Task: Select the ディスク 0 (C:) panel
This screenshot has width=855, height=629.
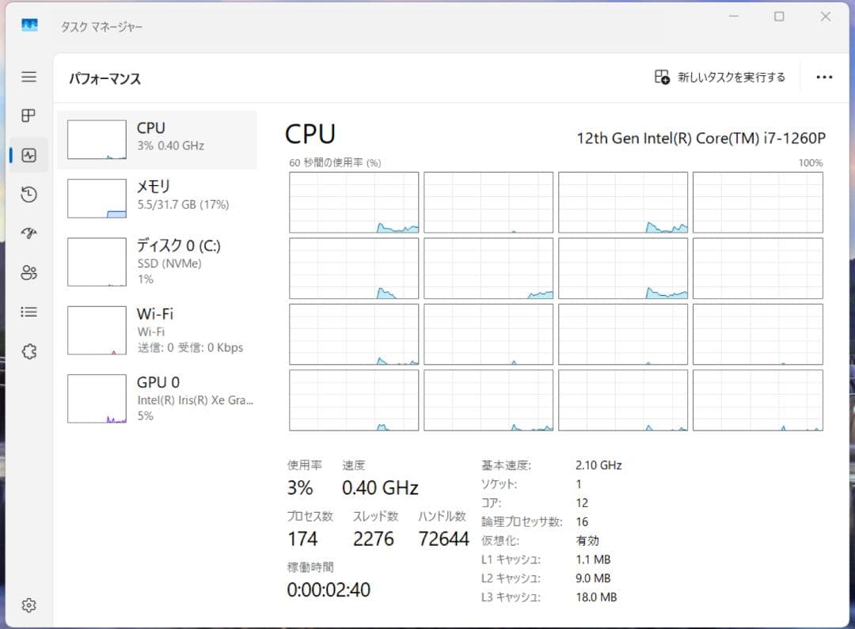Action: coord(158,261)
